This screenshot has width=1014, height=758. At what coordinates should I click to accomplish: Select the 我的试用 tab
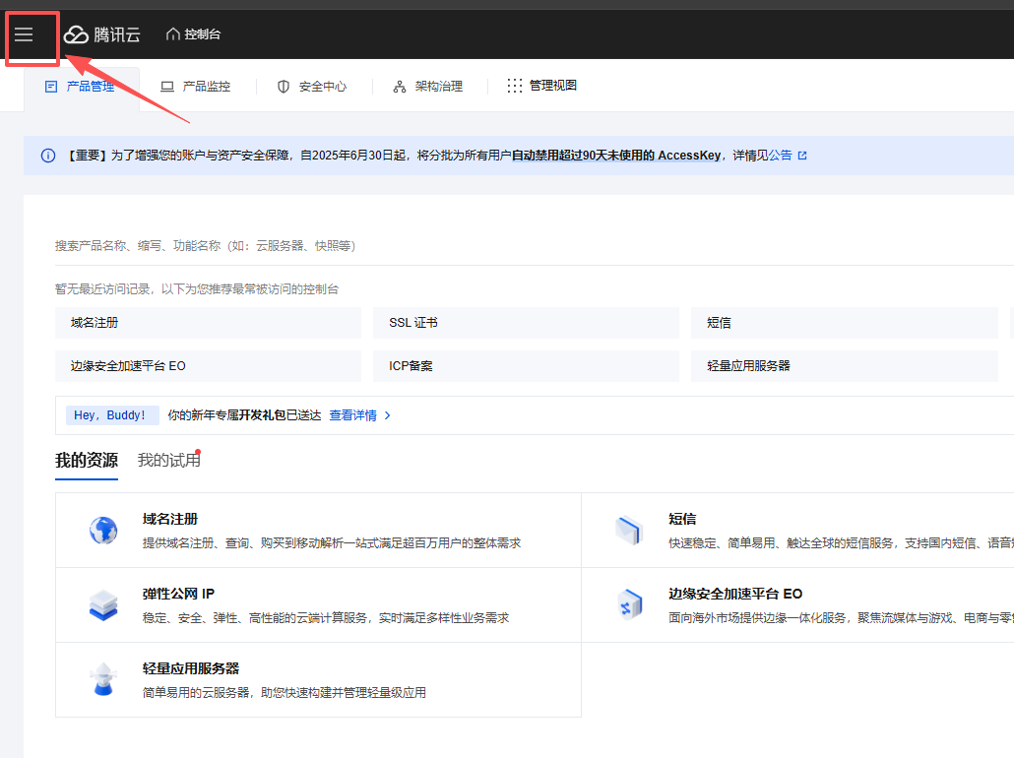click(168, 460)
